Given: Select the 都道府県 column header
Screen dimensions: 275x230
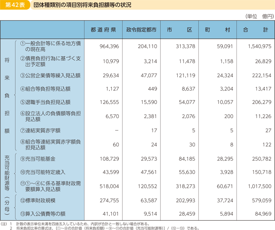Looking at the screenshot, I should point(103,30).
